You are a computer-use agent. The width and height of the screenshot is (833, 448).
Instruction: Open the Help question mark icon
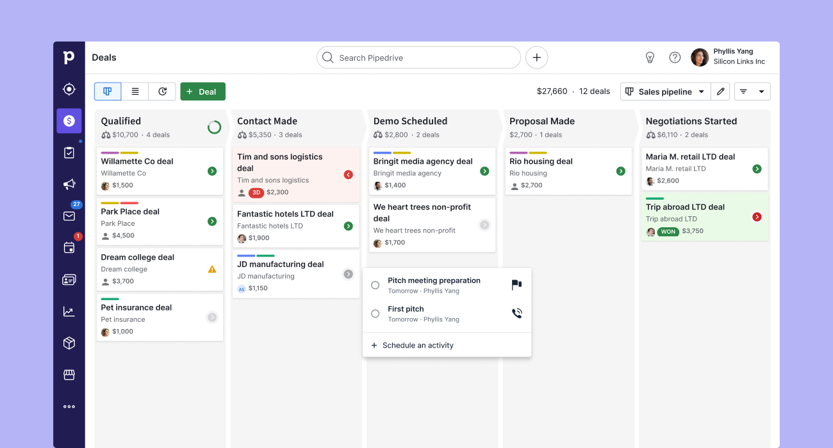click(675, 58)
